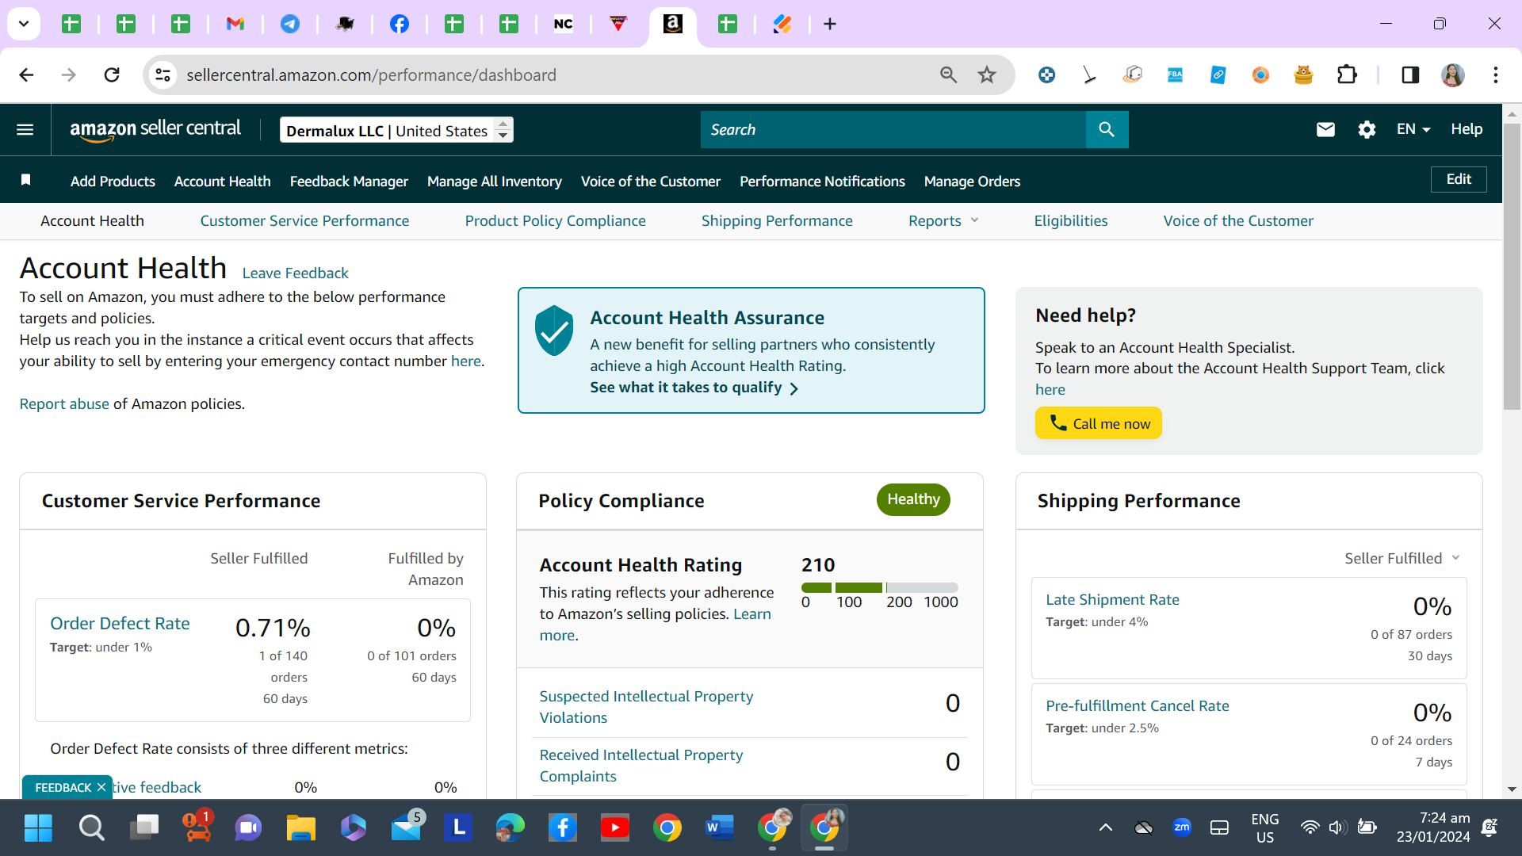Open Windows Start menu
Screen dimensions: 1522x856
(x=38, y=828)
